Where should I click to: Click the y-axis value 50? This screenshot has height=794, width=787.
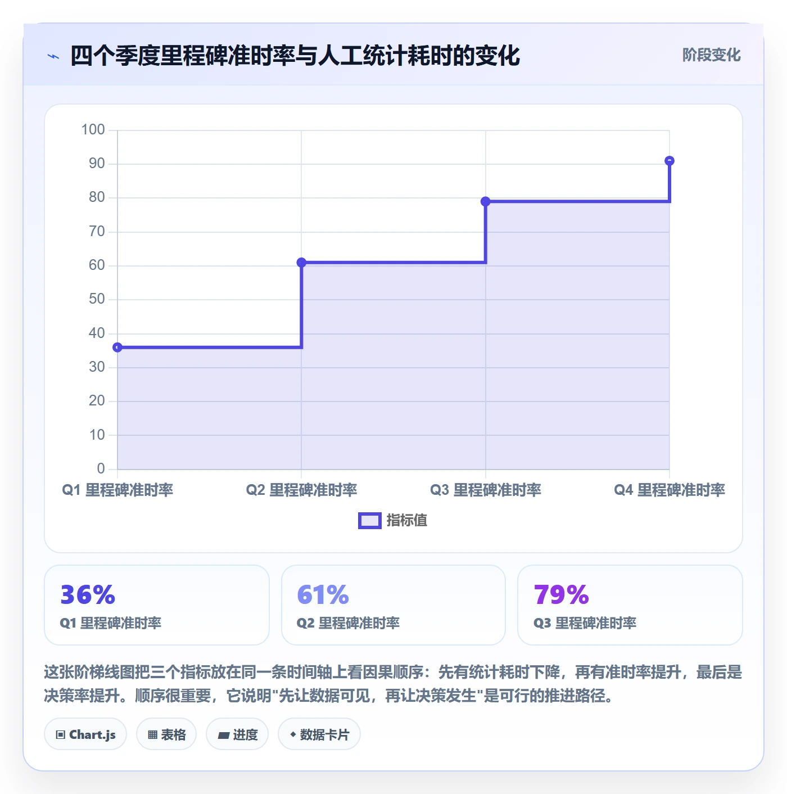97,299
